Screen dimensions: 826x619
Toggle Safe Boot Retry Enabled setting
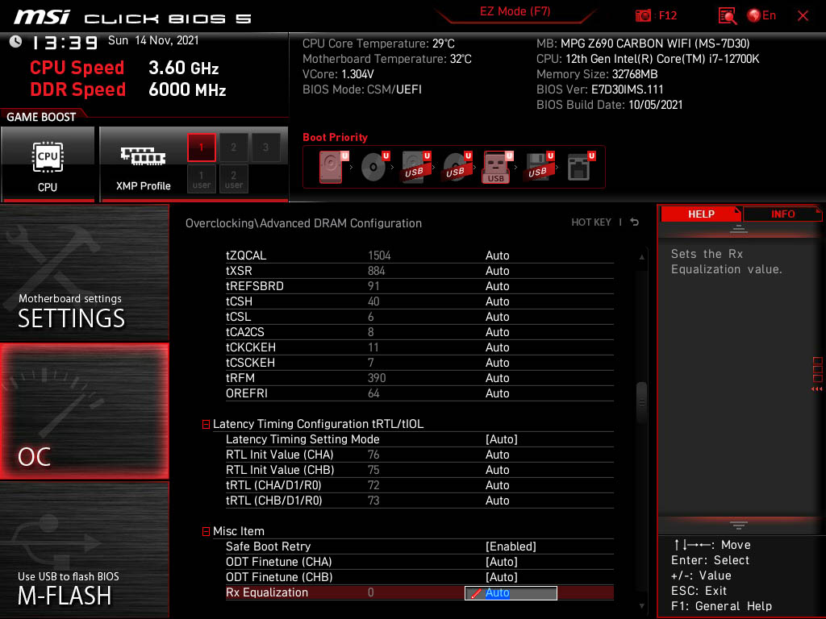(511, 546)
